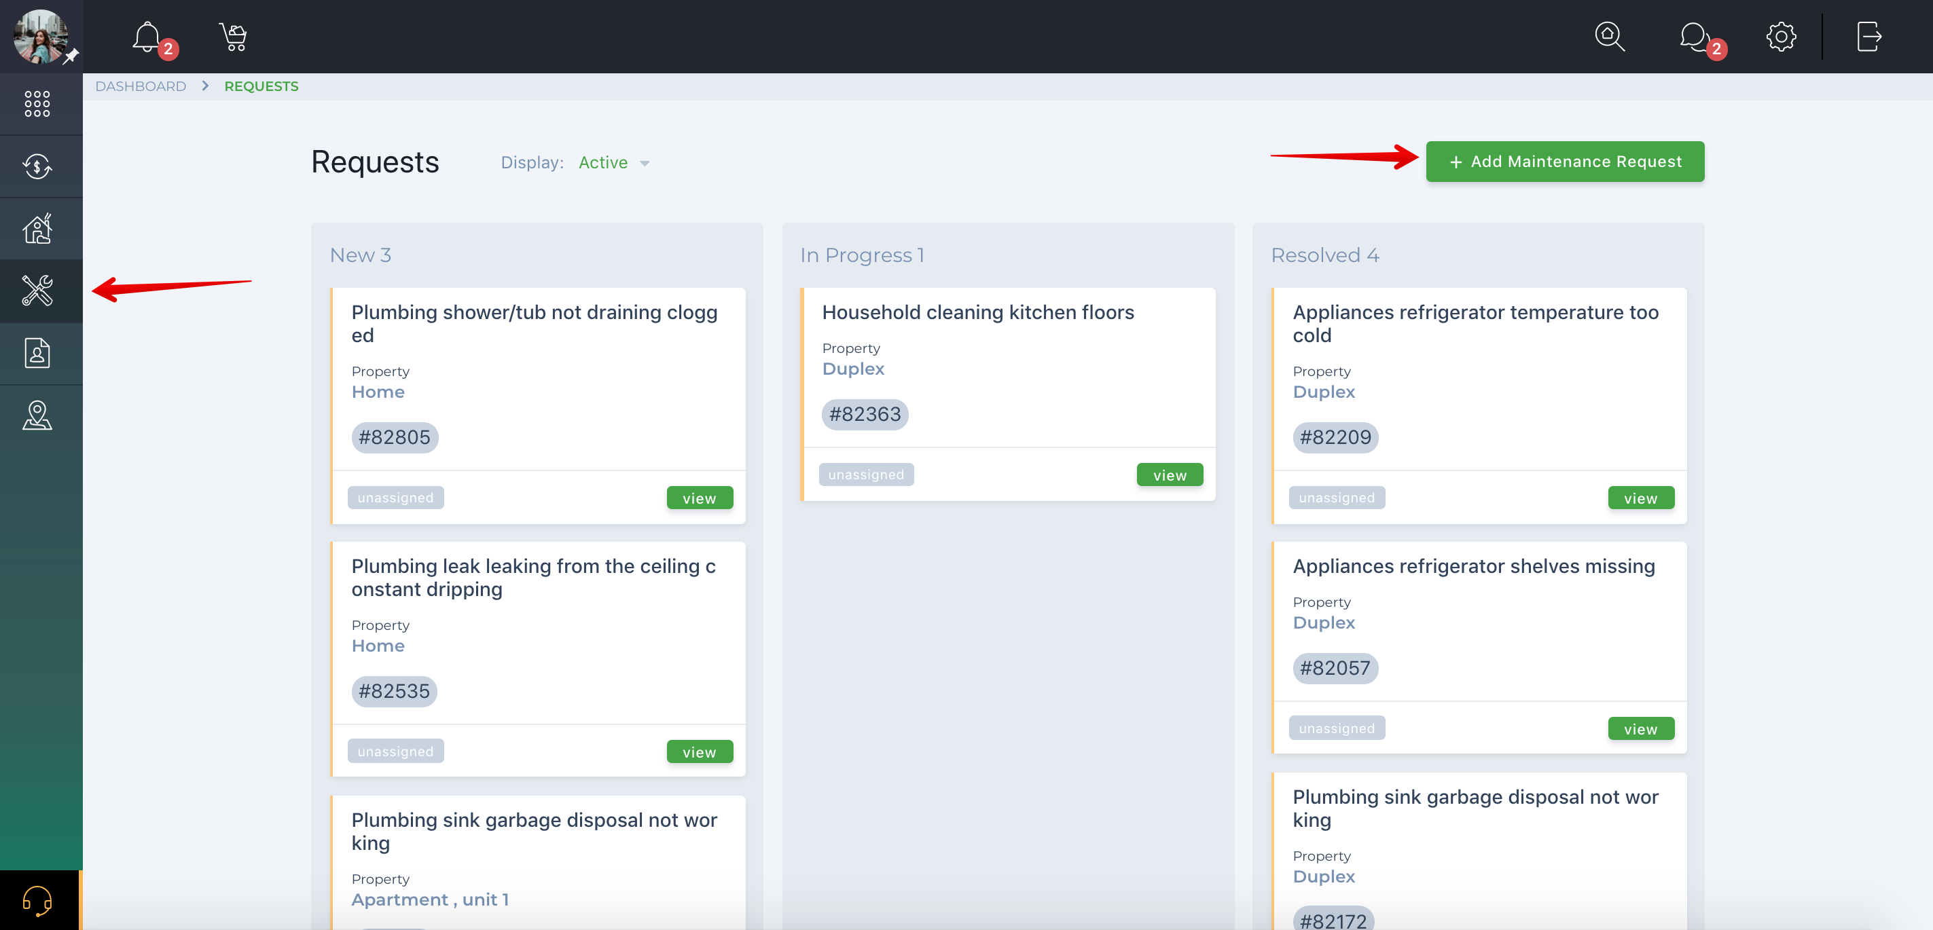Image resolution: width=1933 pixels, height=930 pixels.
Task: Open Apartment, unit 1 property link
Action: pyautogui.click(x=430, y=899)
